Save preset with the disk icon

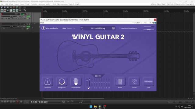[113, 28]
